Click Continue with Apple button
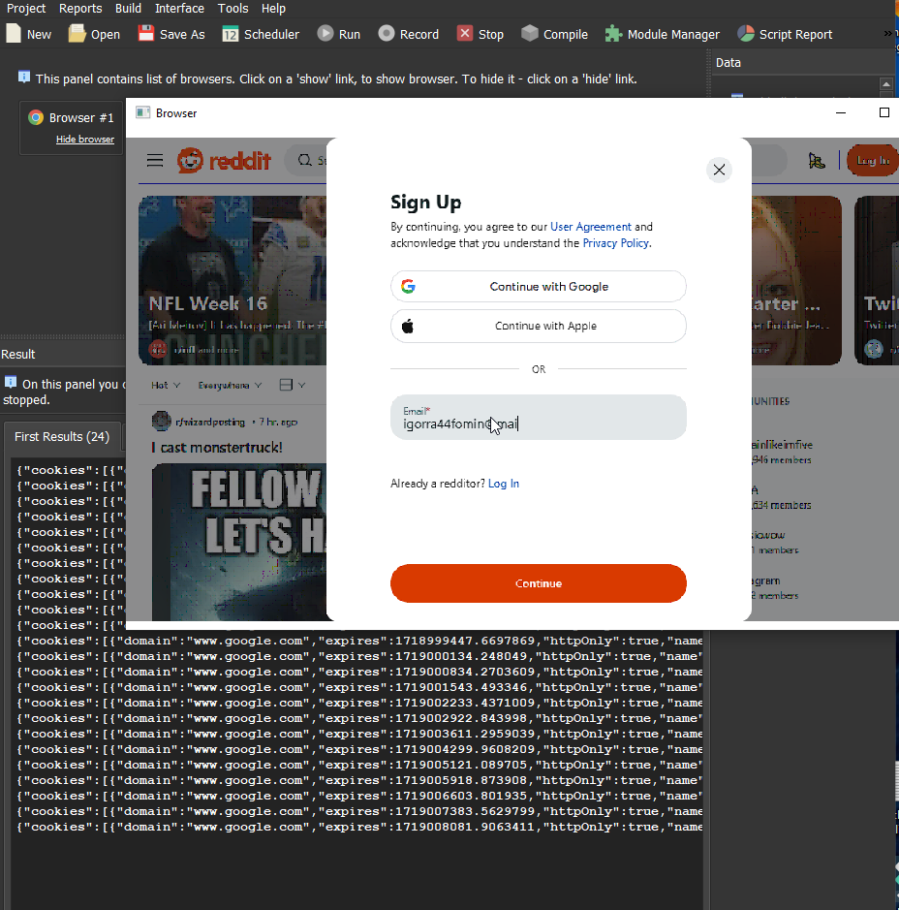The image size is (899, 910). 539,326
